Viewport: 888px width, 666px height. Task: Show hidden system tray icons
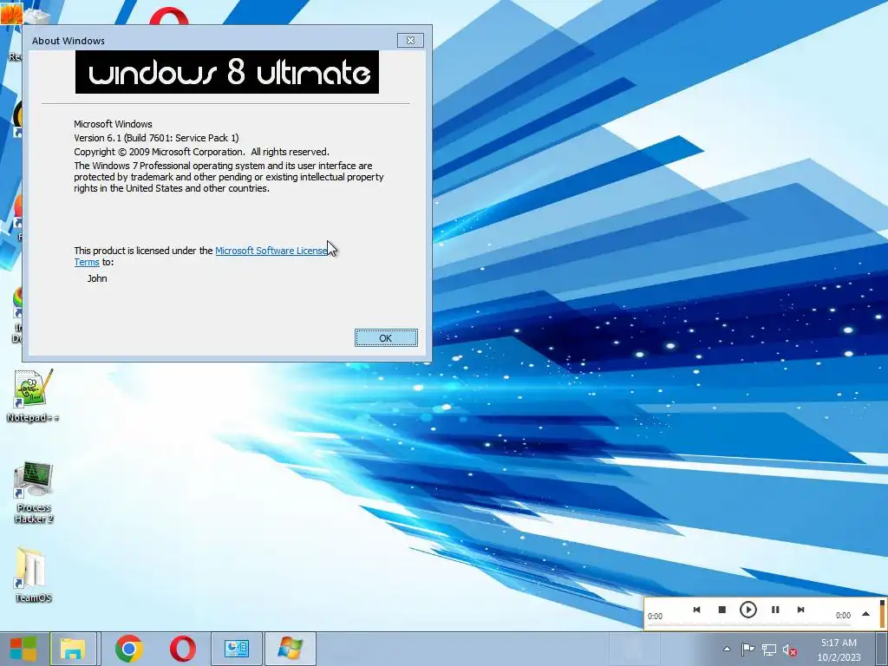(728, 649)
